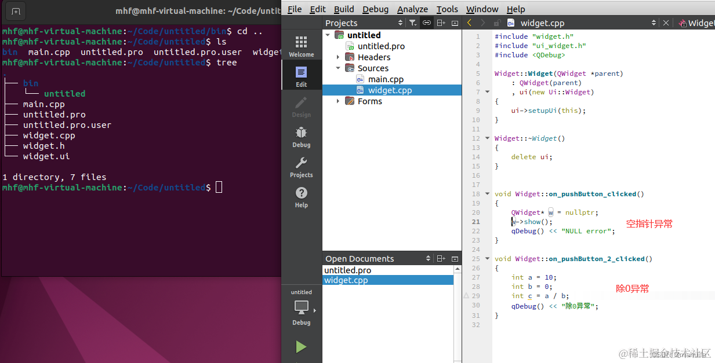Click the warning triangle at line 29

(466, 296)
